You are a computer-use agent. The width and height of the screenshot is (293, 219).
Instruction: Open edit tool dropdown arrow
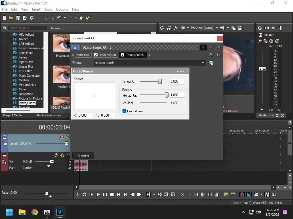click(154, 194)
